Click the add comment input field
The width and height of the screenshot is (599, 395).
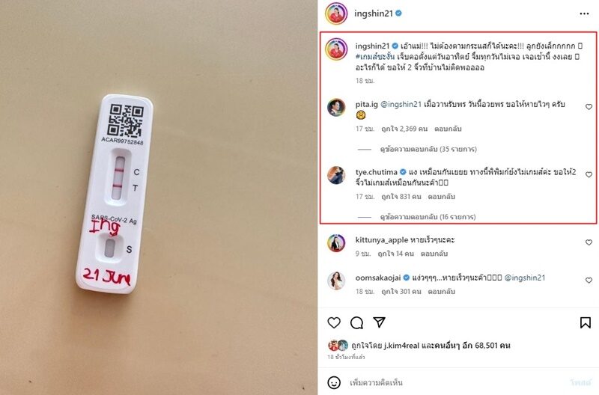click(x=454, y=382)
